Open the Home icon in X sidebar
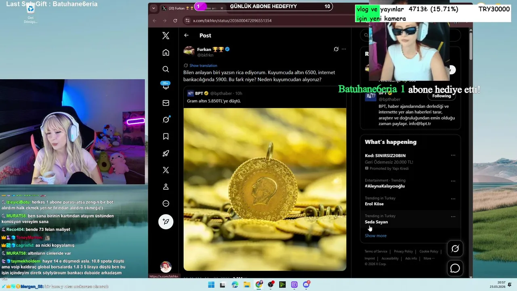 pyautogui.click(x=166, y=53)
